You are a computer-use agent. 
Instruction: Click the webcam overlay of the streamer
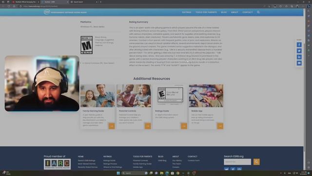coord(42,84)
